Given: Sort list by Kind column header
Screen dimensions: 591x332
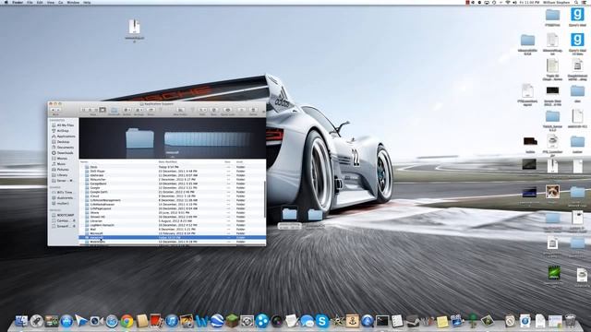Looking at the screenshot, I should (x=240, y=162).
